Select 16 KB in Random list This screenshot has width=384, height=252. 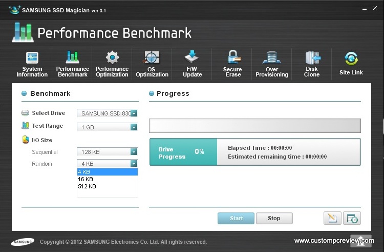tap(108, 179)
